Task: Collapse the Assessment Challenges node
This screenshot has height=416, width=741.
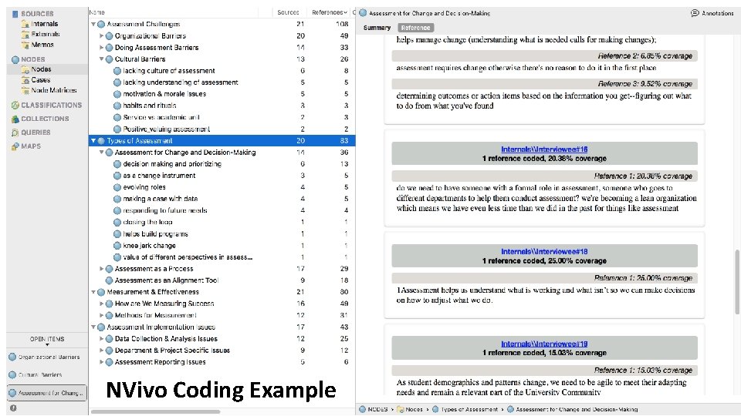Action: 93,24
